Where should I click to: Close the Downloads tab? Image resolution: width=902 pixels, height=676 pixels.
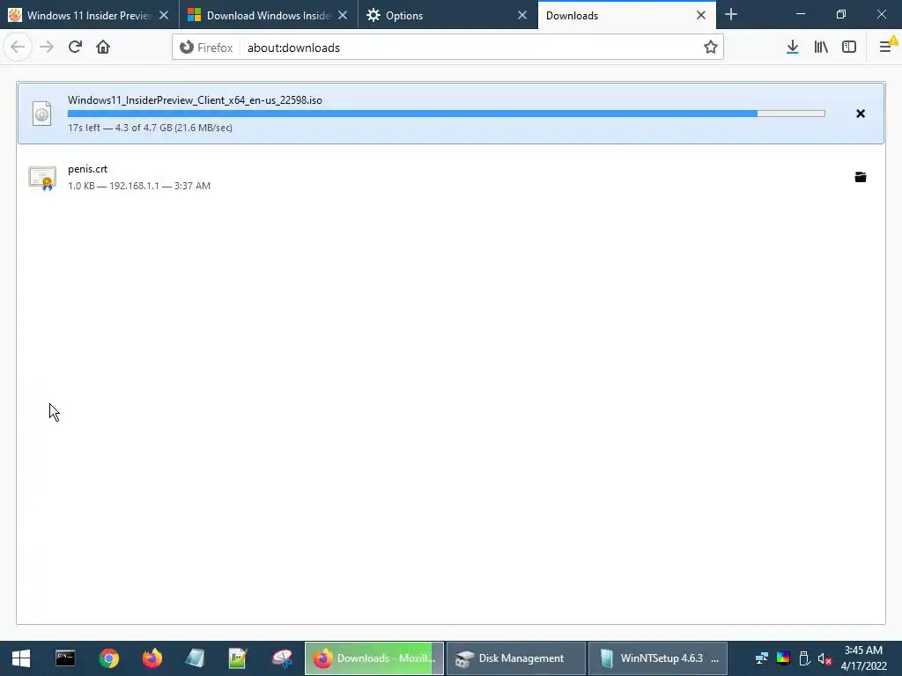(701, 15)
